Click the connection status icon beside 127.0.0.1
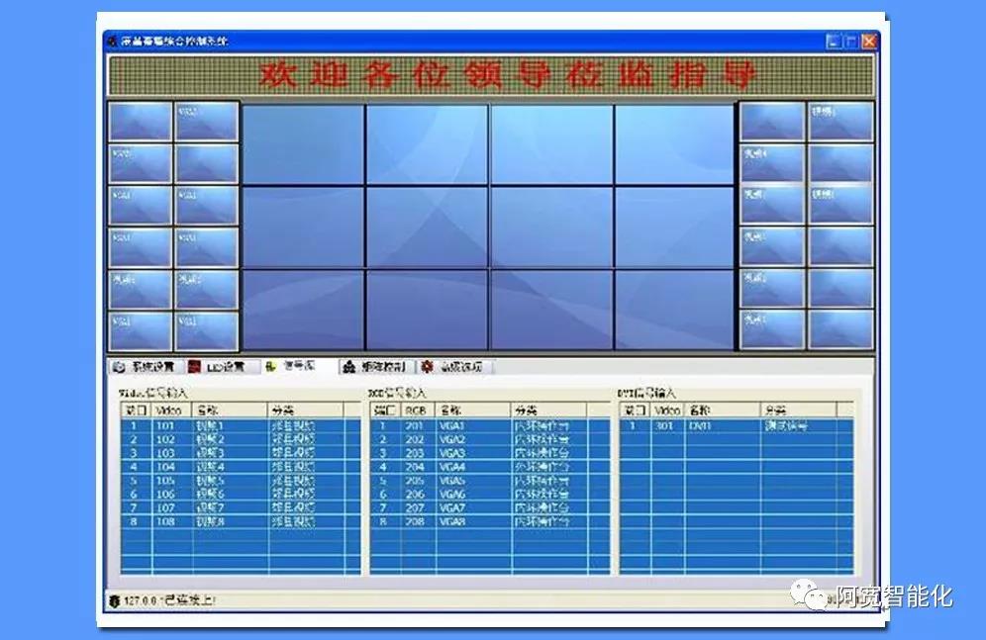The width and height of the screenshot is (986, 640). pos(114,599)
